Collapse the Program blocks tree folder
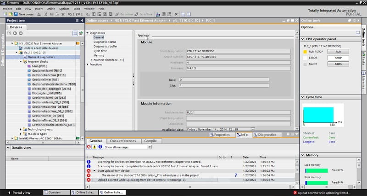Viewport: 367px width, 196px height. point(21,61)
